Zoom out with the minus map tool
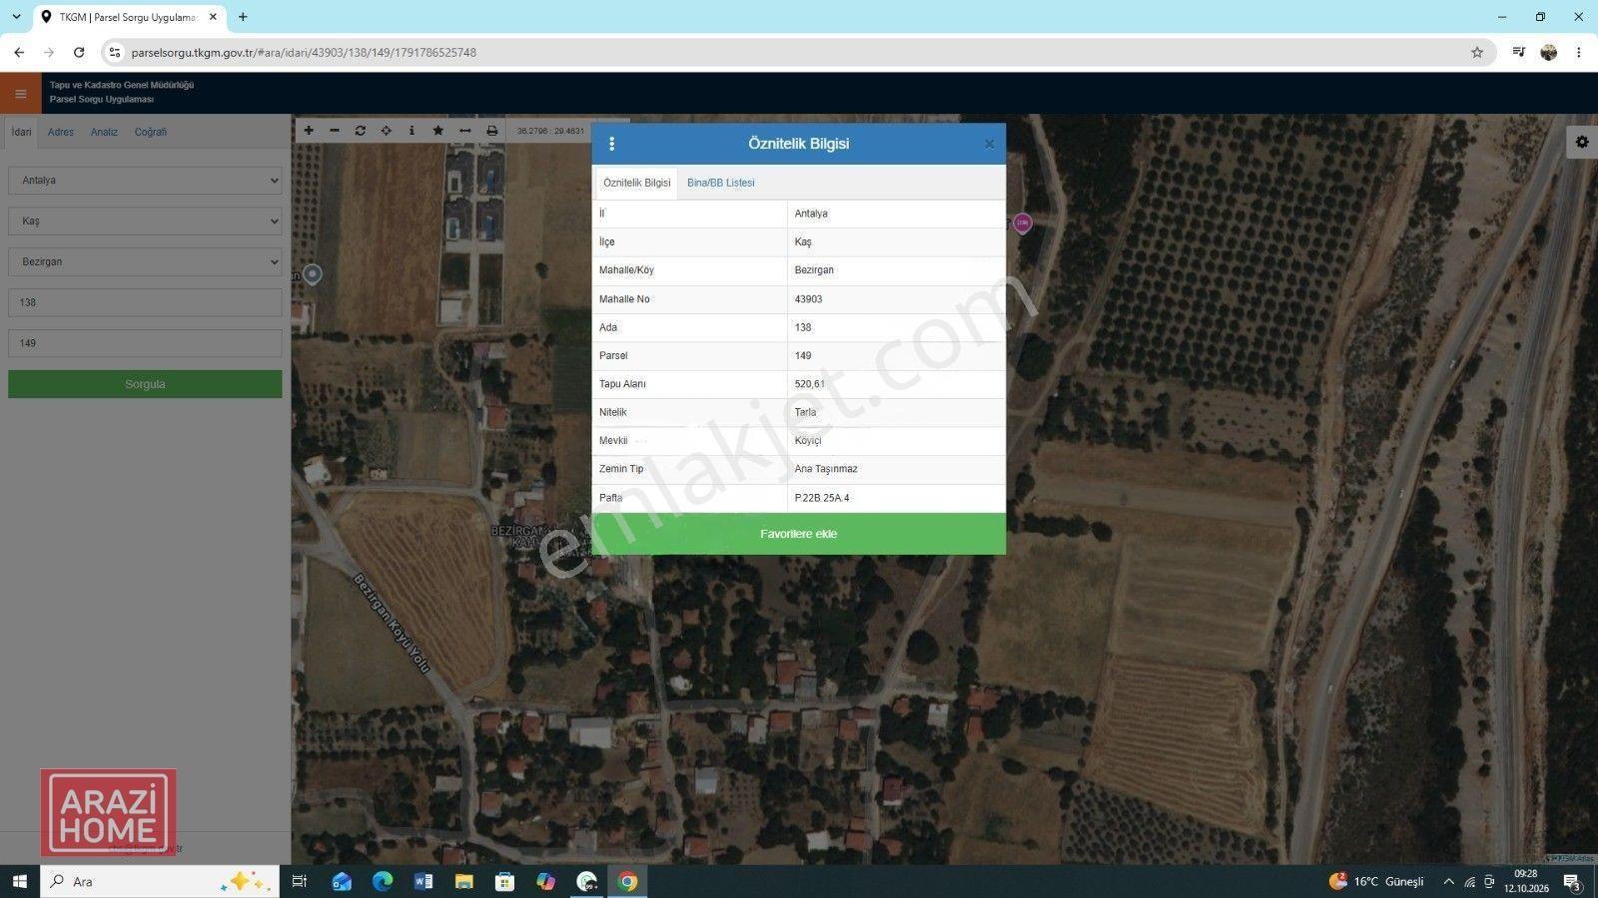This screenshot has height=898, width=1598. point(335,131)
